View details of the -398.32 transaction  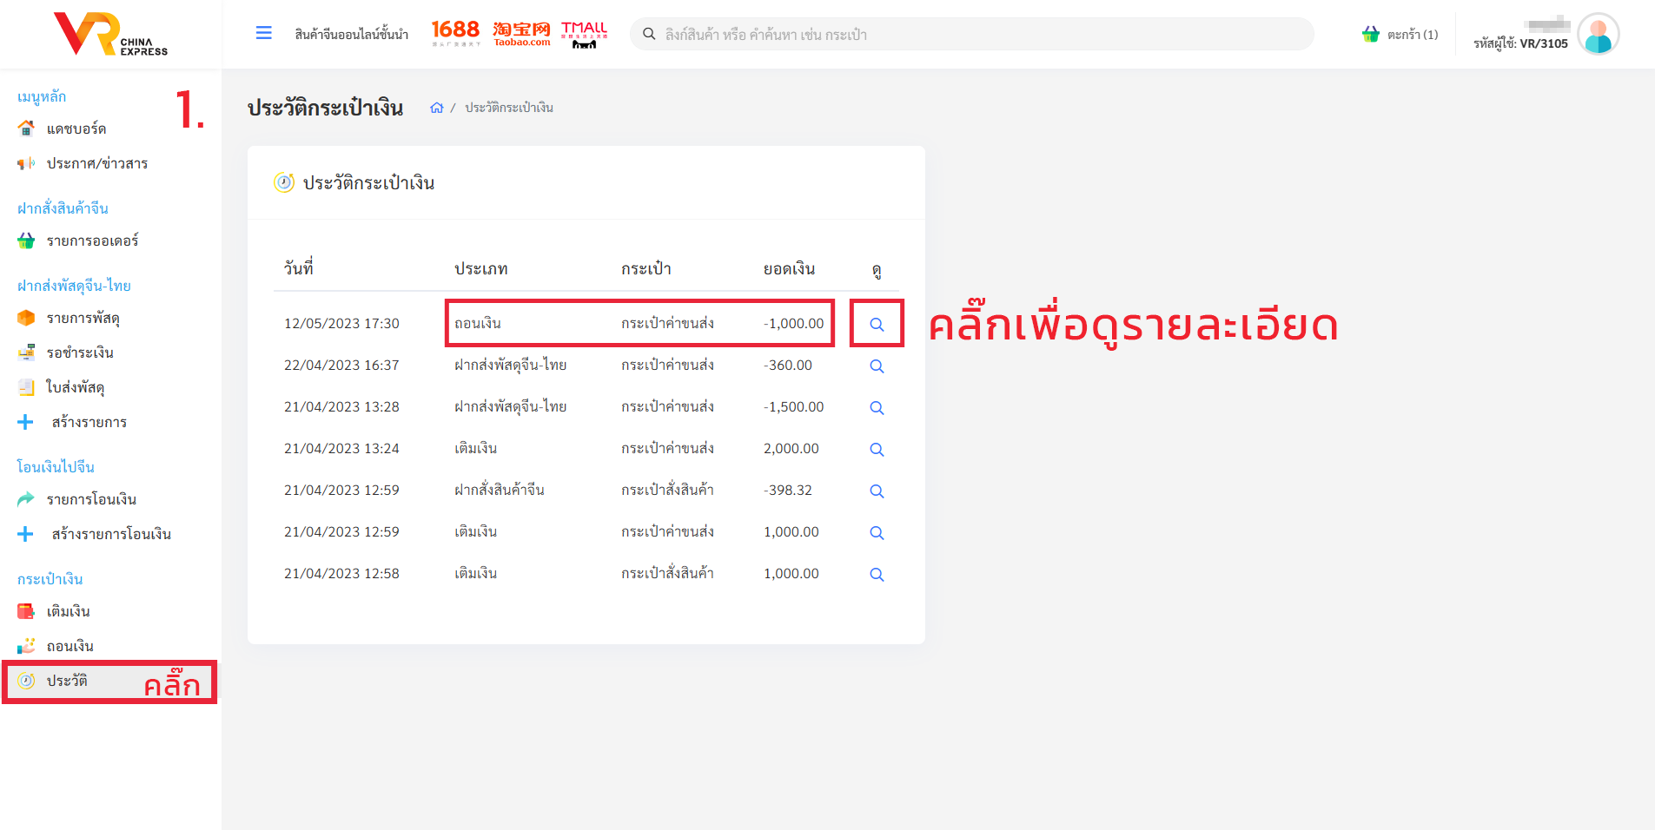[877, 491]
